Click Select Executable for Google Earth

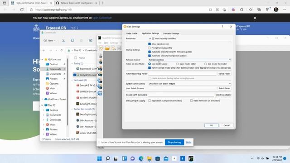pyautogui.click(x=223, y=95)
